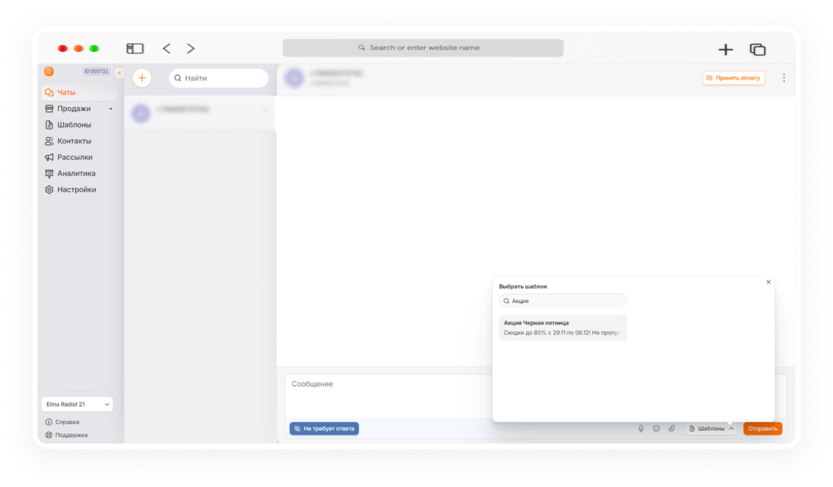Click the Принять оплату button
Screen dimensions: 833x487
click(734, 78)
